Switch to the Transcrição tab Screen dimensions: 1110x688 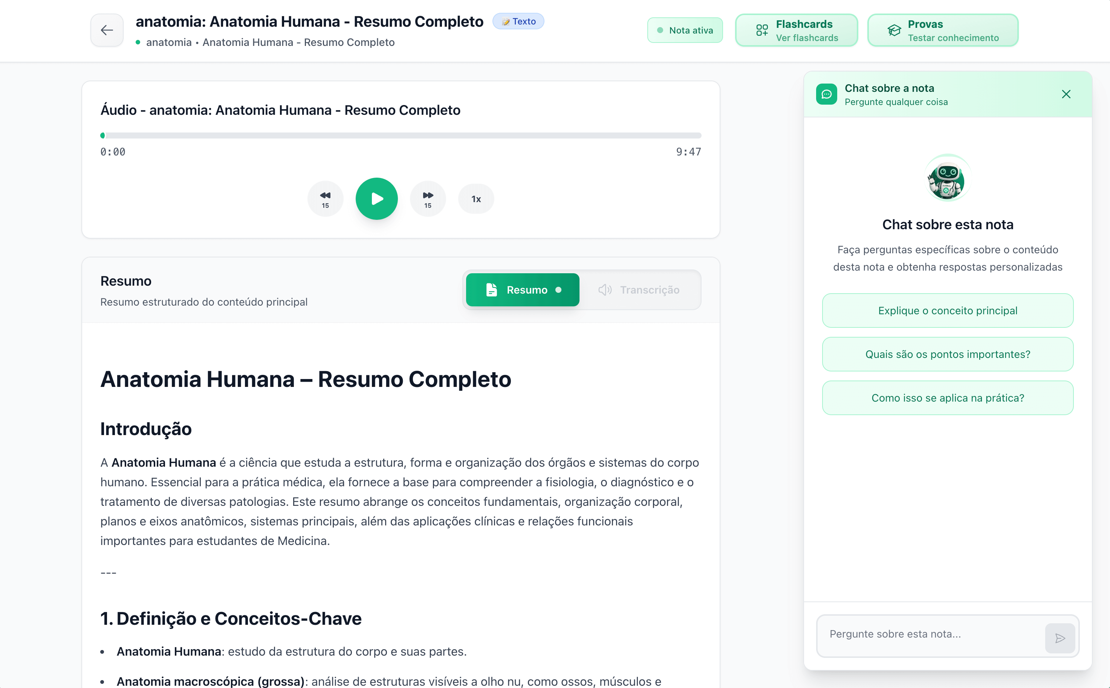(639, 290)
